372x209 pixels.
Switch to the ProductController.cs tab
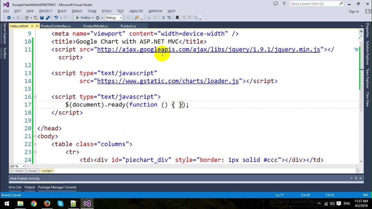56,26
